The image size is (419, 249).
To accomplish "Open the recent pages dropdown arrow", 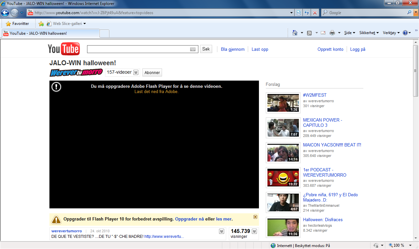I will pos(22,13).
